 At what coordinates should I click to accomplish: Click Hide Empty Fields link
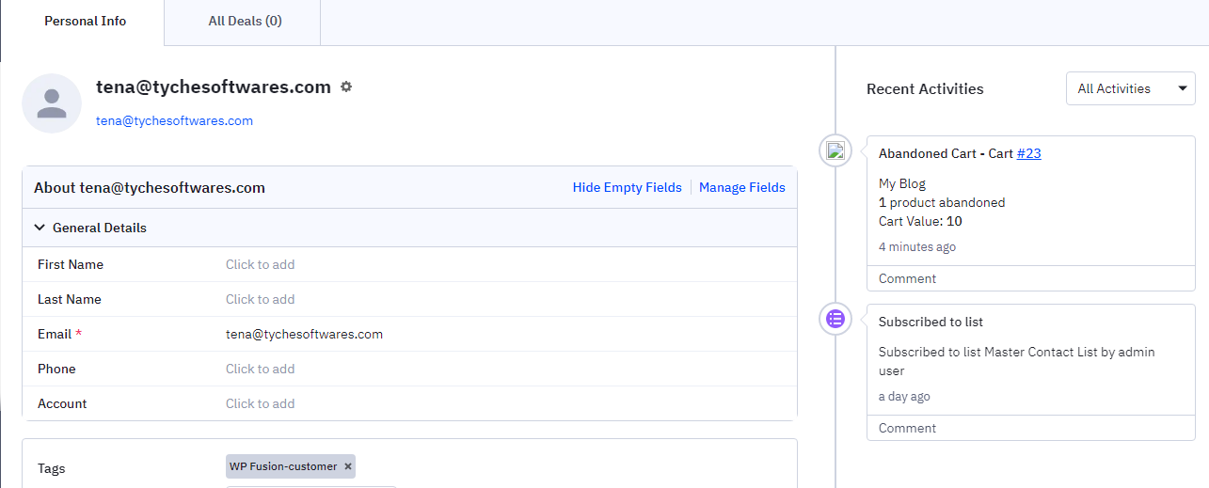(x=628, y=187)
